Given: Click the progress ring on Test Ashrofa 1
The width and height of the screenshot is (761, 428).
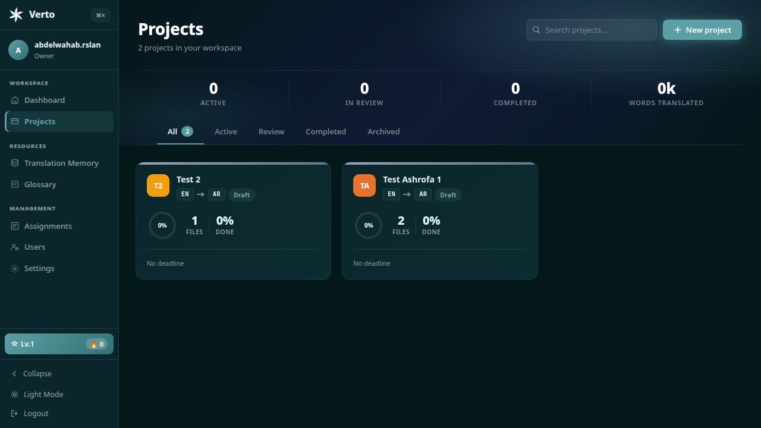Looking at the screenshot, I should [369, 225].
